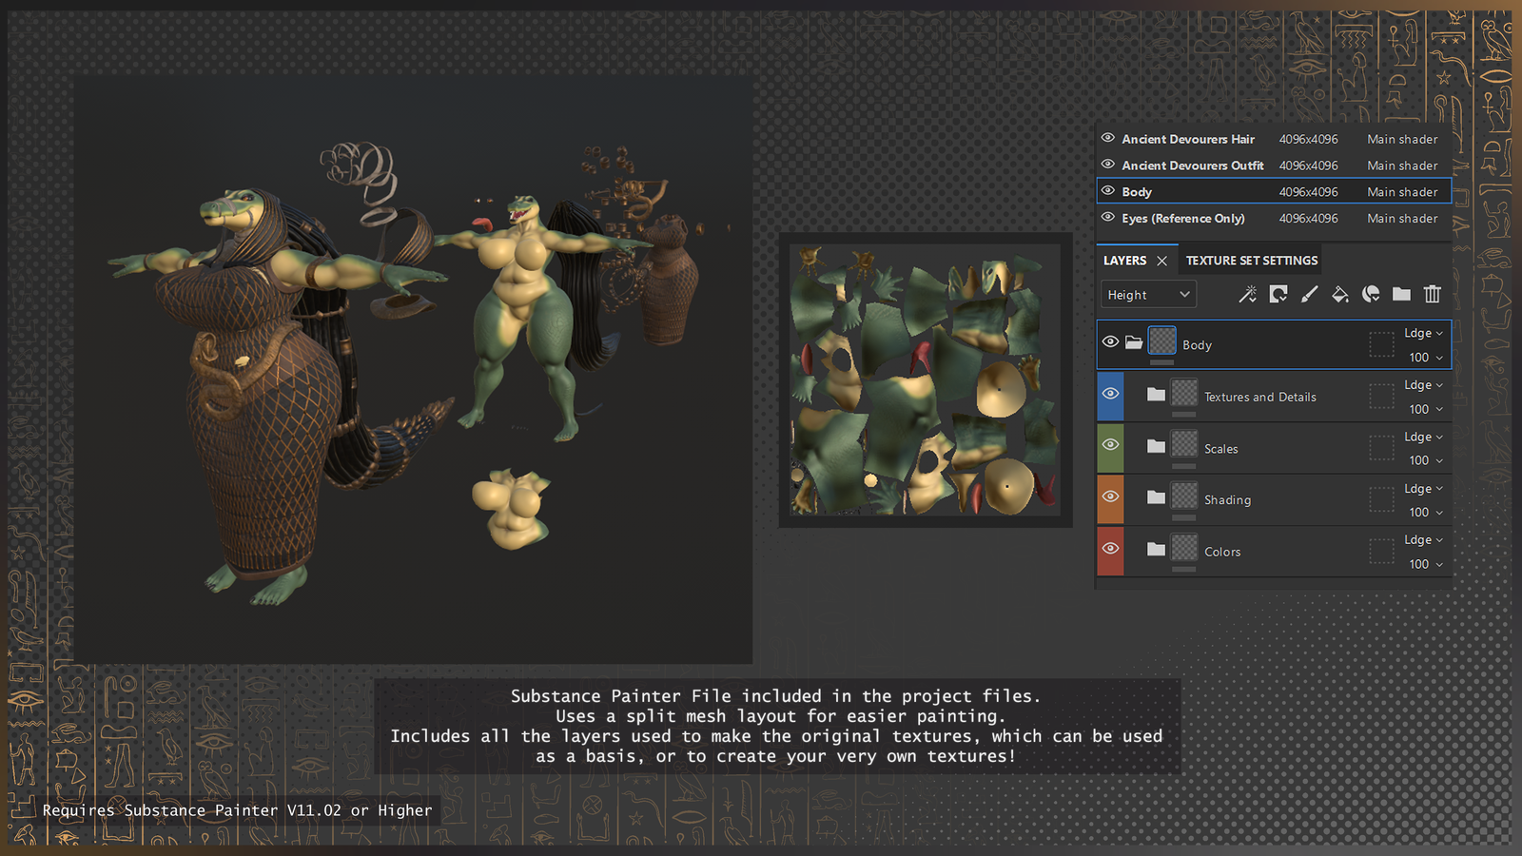Open the smart material icon menu
This screenshot has height=856, width=1522.
click(x=1371, y=295)
